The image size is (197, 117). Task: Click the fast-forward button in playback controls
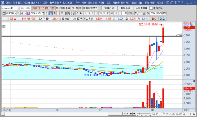134,114
